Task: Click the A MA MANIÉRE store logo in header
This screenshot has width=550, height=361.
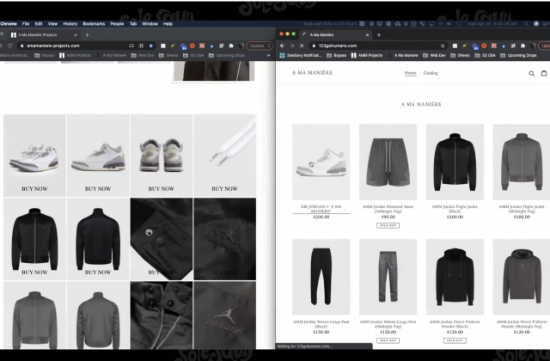Action: (x=312, y=72)
